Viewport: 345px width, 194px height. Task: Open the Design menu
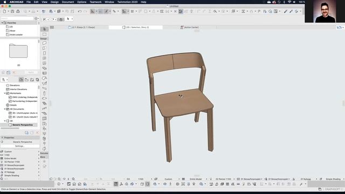(x=54, y=2)
